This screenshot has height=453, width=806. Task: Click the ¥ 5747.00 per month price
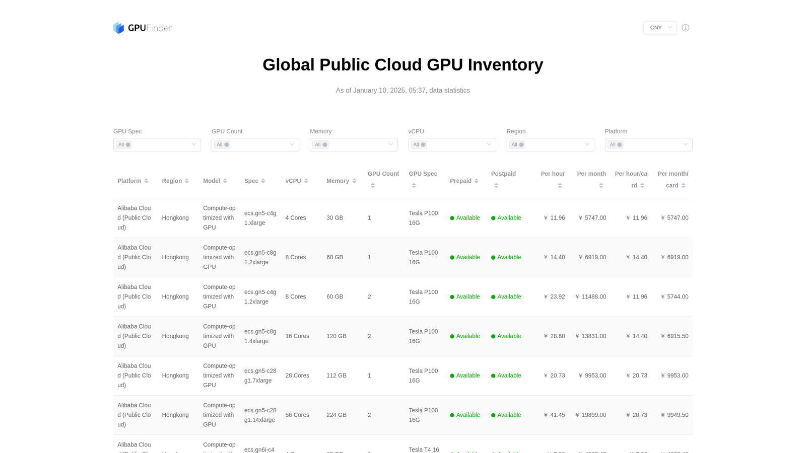pos(592,218)
